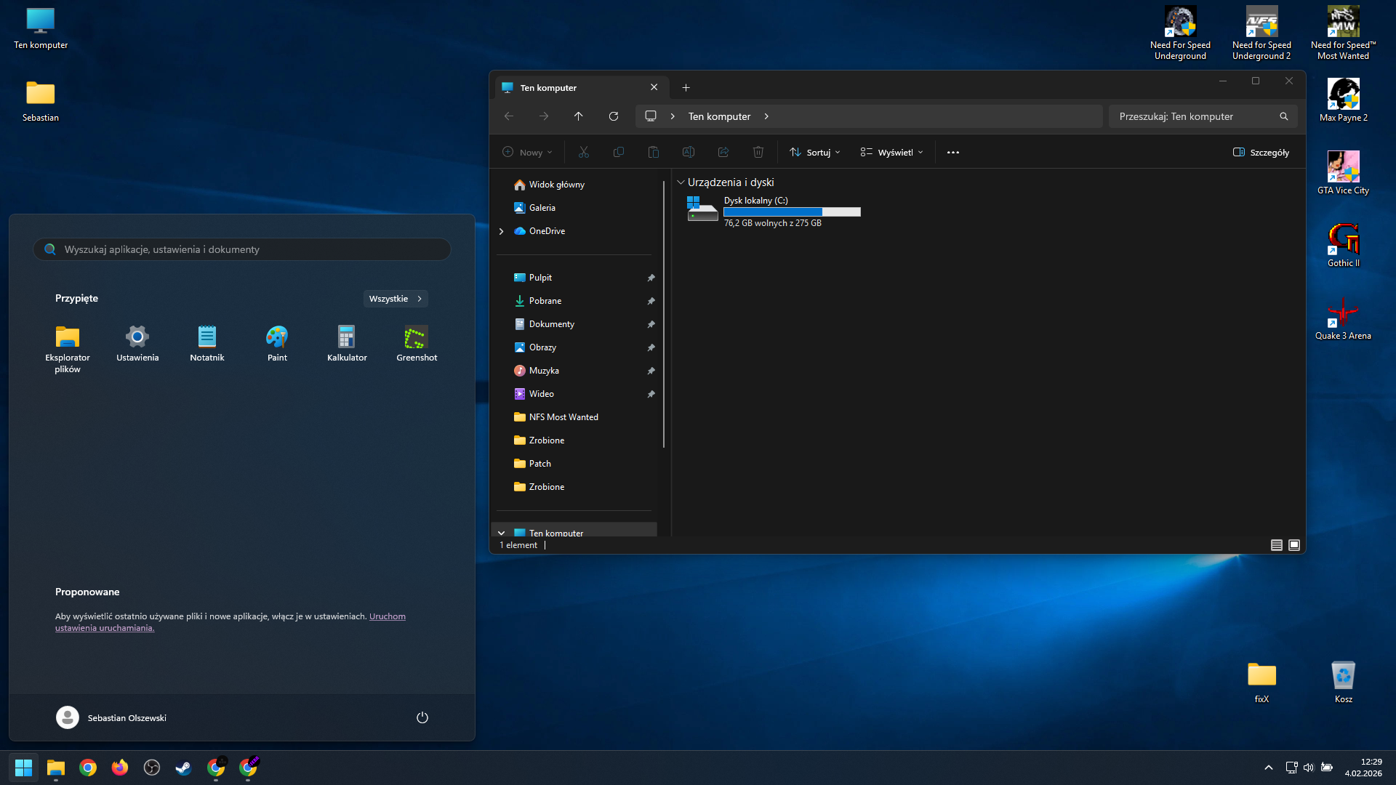Launch Firefox from the taskbar
Screen dimensions: 1396x785
pos(120,768)
